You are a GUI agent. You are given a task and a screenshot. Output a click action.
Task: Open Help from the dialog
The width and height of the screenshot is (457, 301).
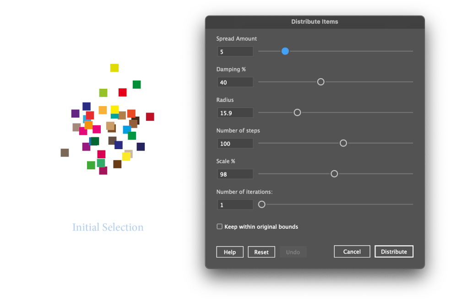tap(229, 252)
